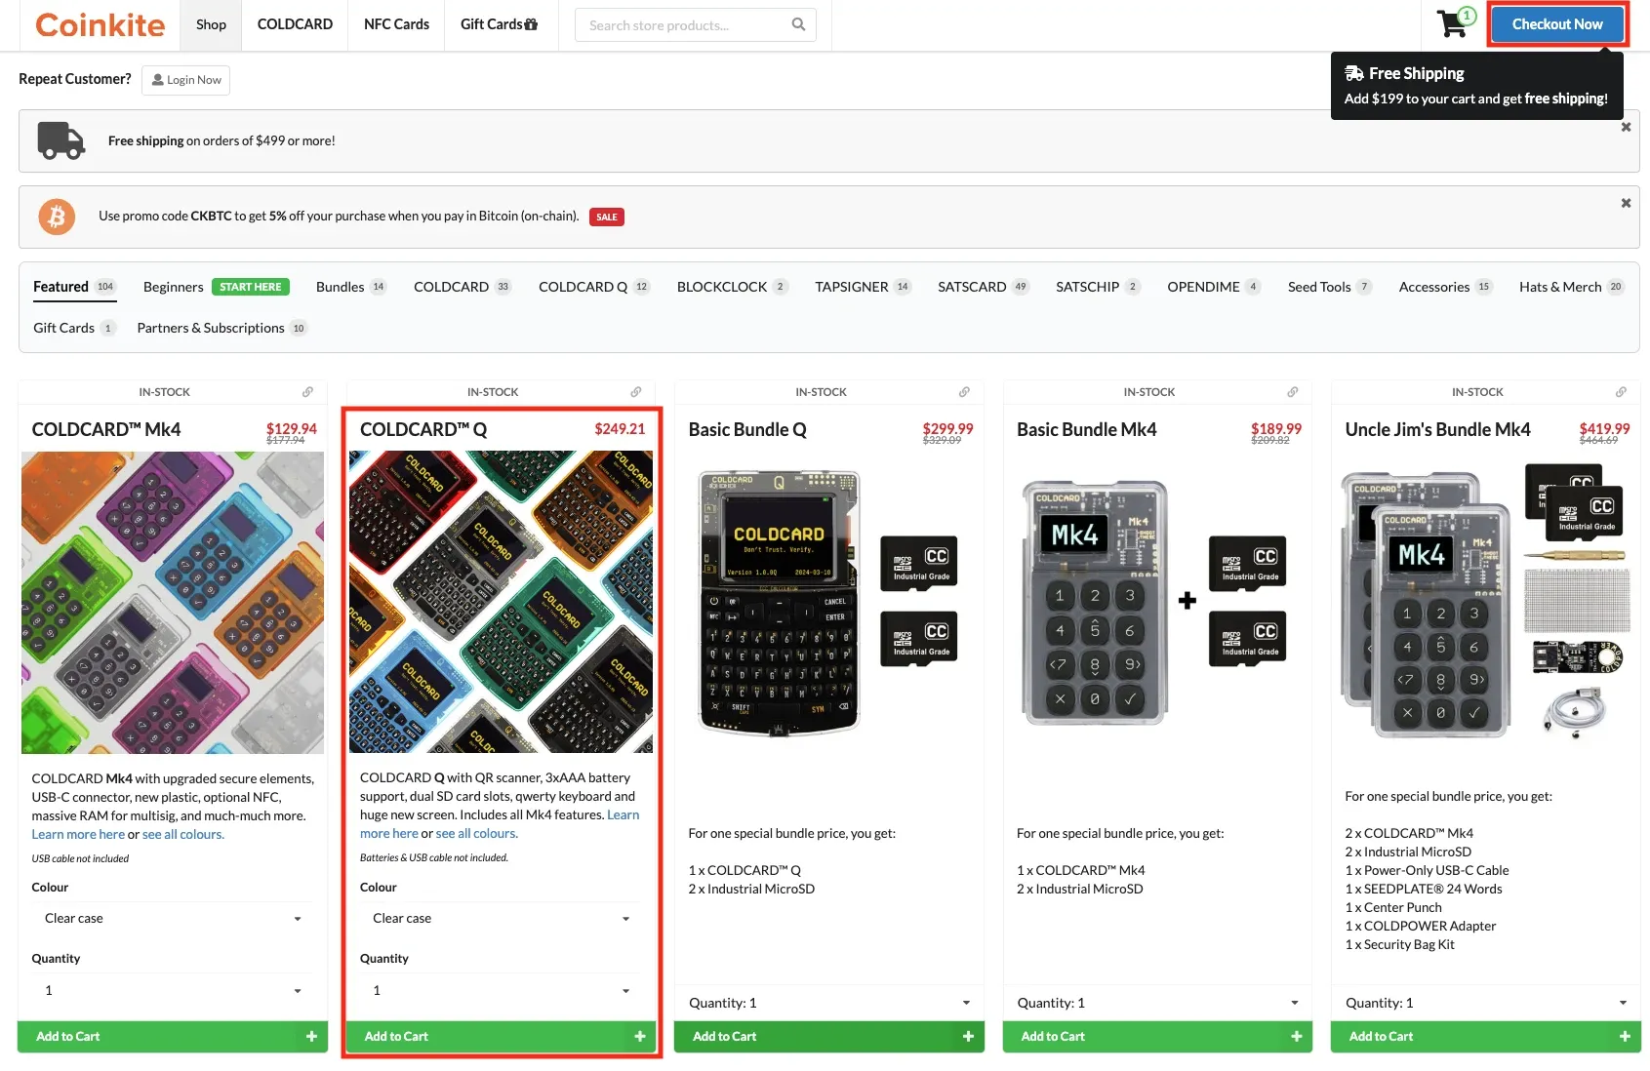This screenshot has width=1650, height=1071.
Task: Add Basic Bundle Mk4 to cart
Action: coord(1157,1037)
